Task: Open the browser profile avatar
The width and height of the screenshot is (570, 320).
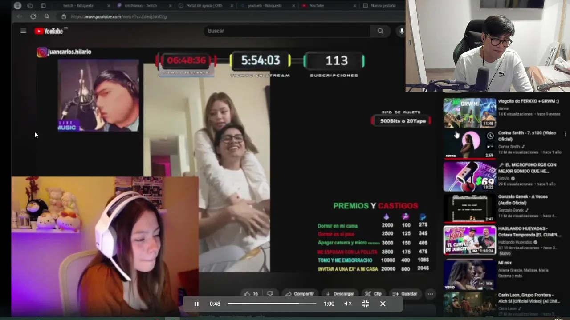Action: (17, 6)
